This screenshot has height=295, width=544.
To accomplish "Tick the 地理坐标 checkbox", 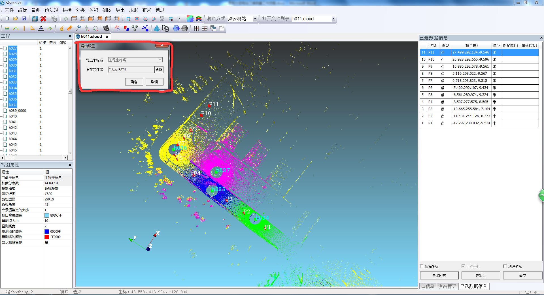I will 505,266.
